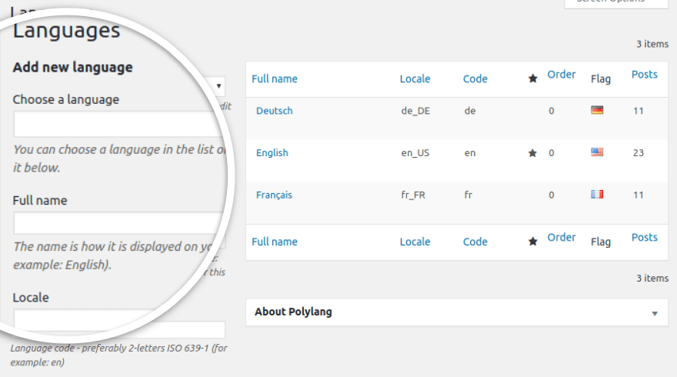
Task: Click Locale in table footer
Action: click(415, 242)
